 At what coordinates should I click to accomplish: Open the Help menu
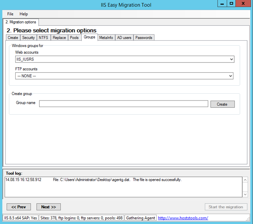coord(24,14)
